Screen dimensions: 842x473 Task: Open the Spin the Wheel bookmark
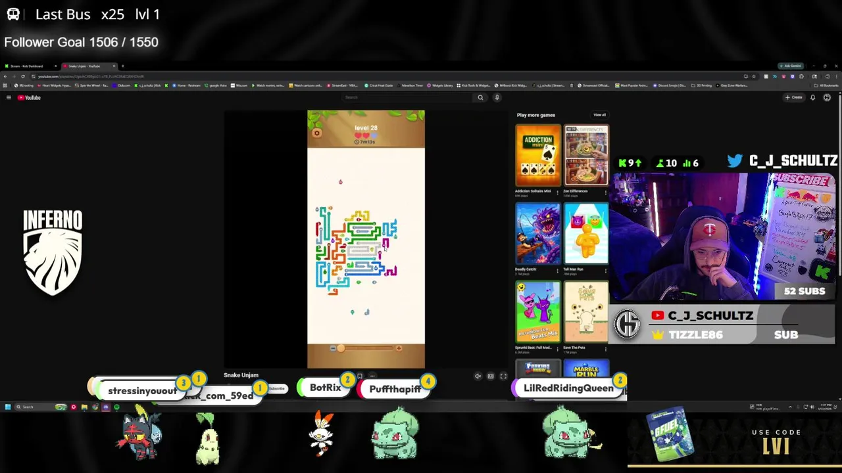[x=91, y=85]
